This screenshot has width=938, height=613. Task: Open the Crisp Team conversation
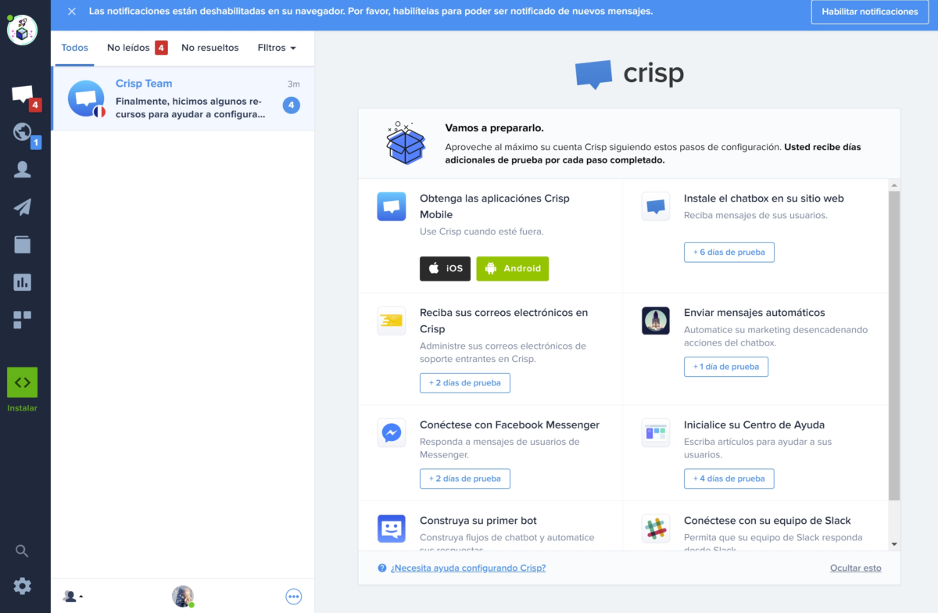(183, 99)
